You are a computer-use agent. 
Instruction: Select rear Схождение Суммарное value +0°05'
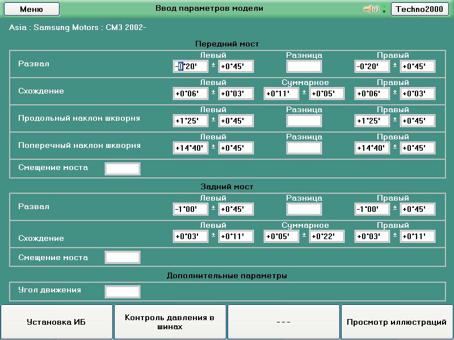point(281,236)
